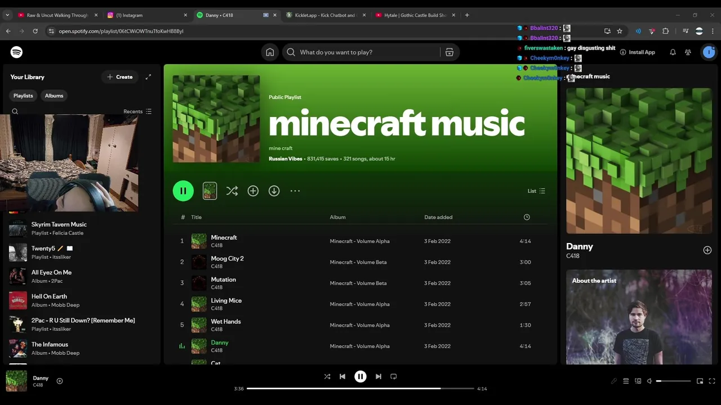Open the user profile avatar
The height and width of the screenshot is (405, 721).
pyautogui.click(x=708, y=52)
